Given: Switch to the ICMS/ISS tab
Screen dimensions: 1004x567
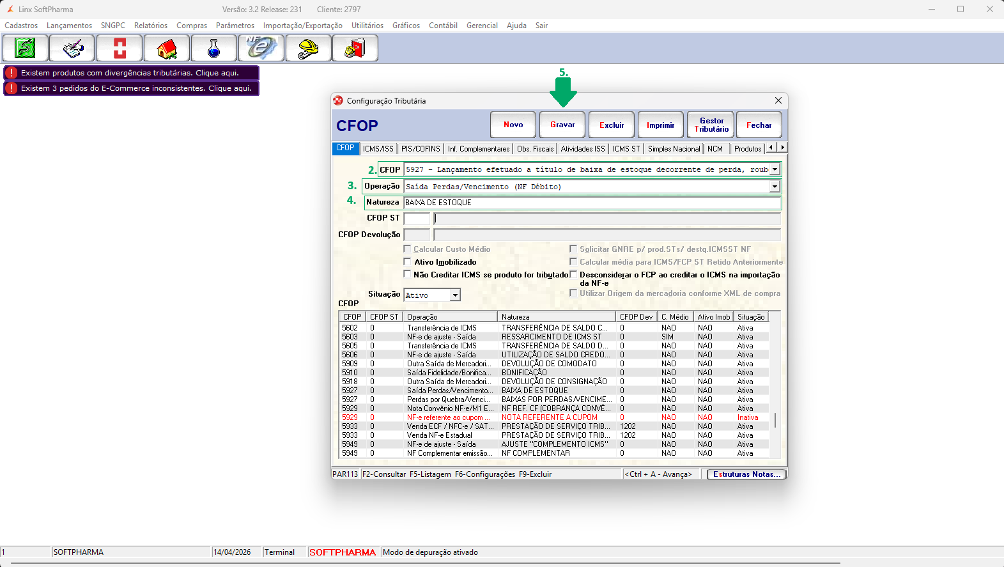Looking at the screenshot, I should (x=378, y=149).
